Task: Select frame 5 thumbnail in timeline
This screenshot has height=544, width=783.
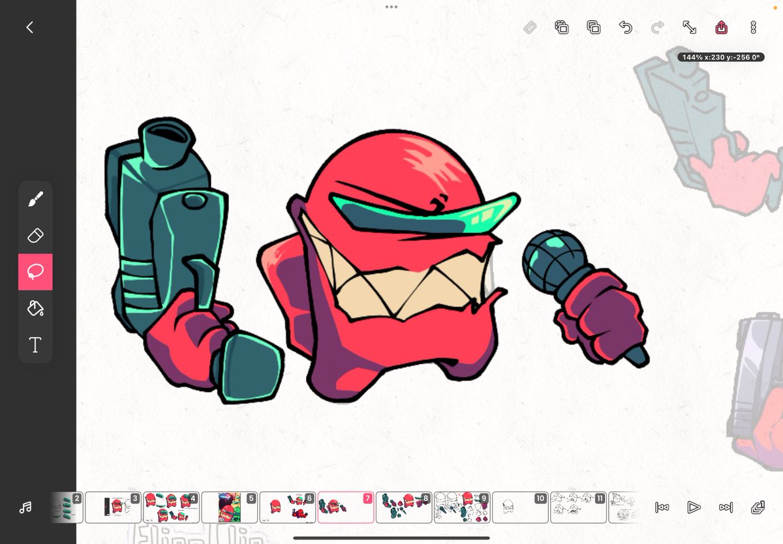Action: 229,507
